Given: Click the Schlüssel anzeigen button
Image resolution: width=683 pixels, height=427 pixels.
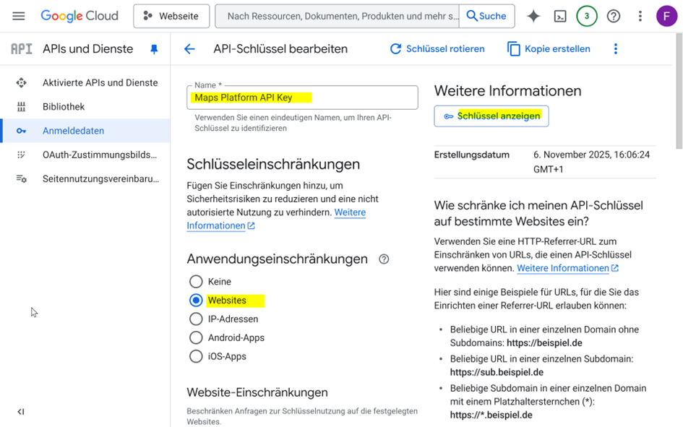Looking at the screenshot, I should pyautogui.click(x=491, y=116).
